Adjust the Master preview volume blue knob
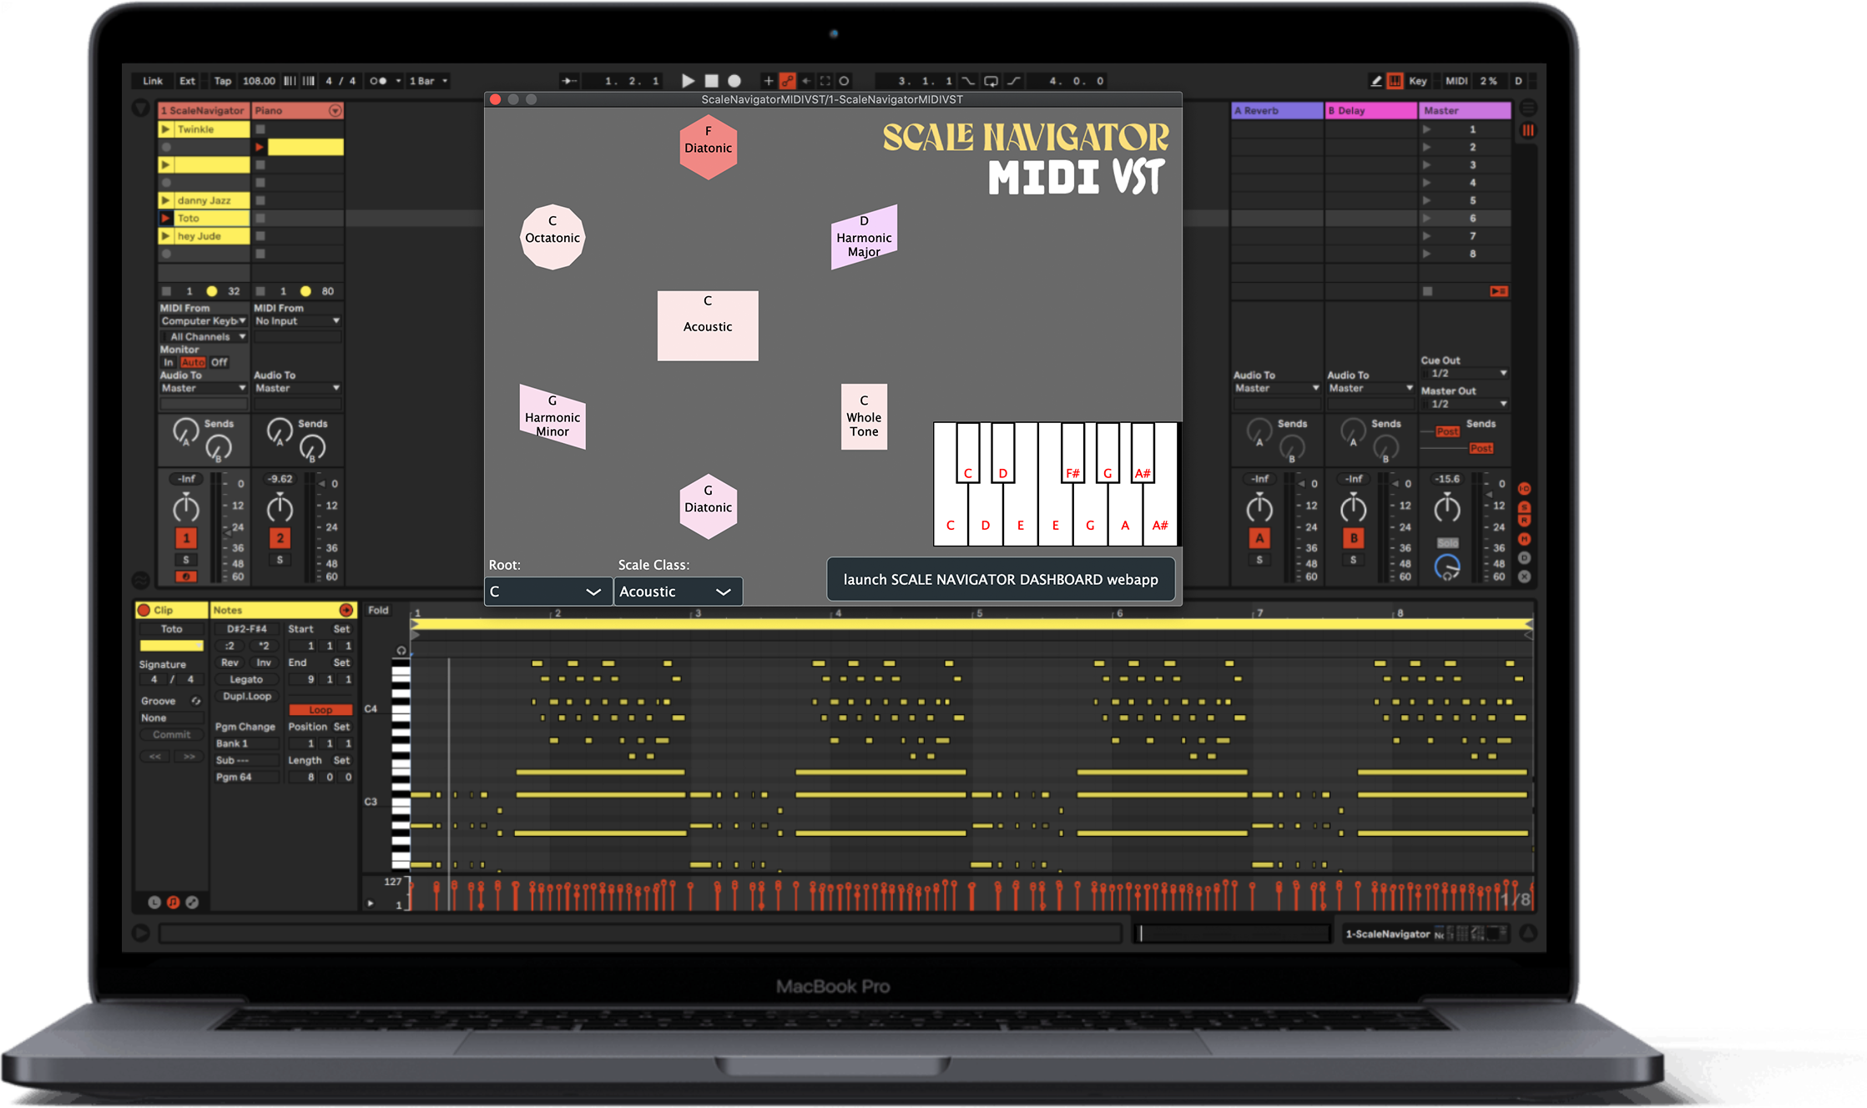Image resolution: width=1867 pixels, height=1108 pixels. point(1447,568)
